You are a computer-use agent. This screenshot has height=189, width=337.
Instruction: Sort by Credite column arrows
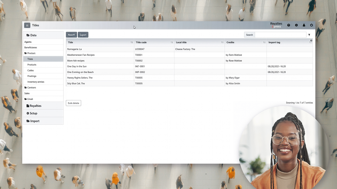264,42
